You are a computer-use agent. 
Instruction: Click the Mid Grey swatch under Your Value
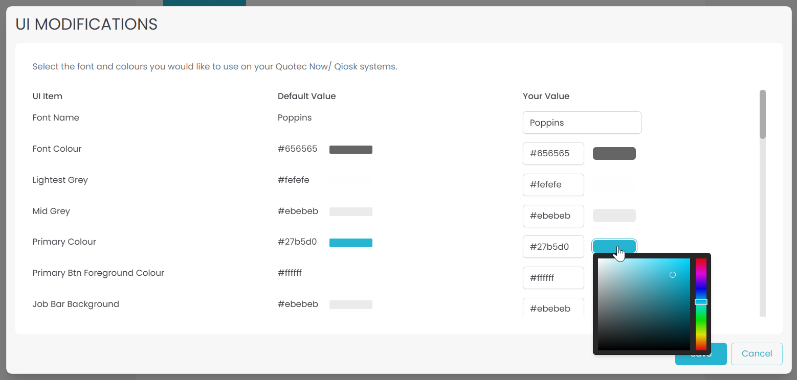click(614, 216)
